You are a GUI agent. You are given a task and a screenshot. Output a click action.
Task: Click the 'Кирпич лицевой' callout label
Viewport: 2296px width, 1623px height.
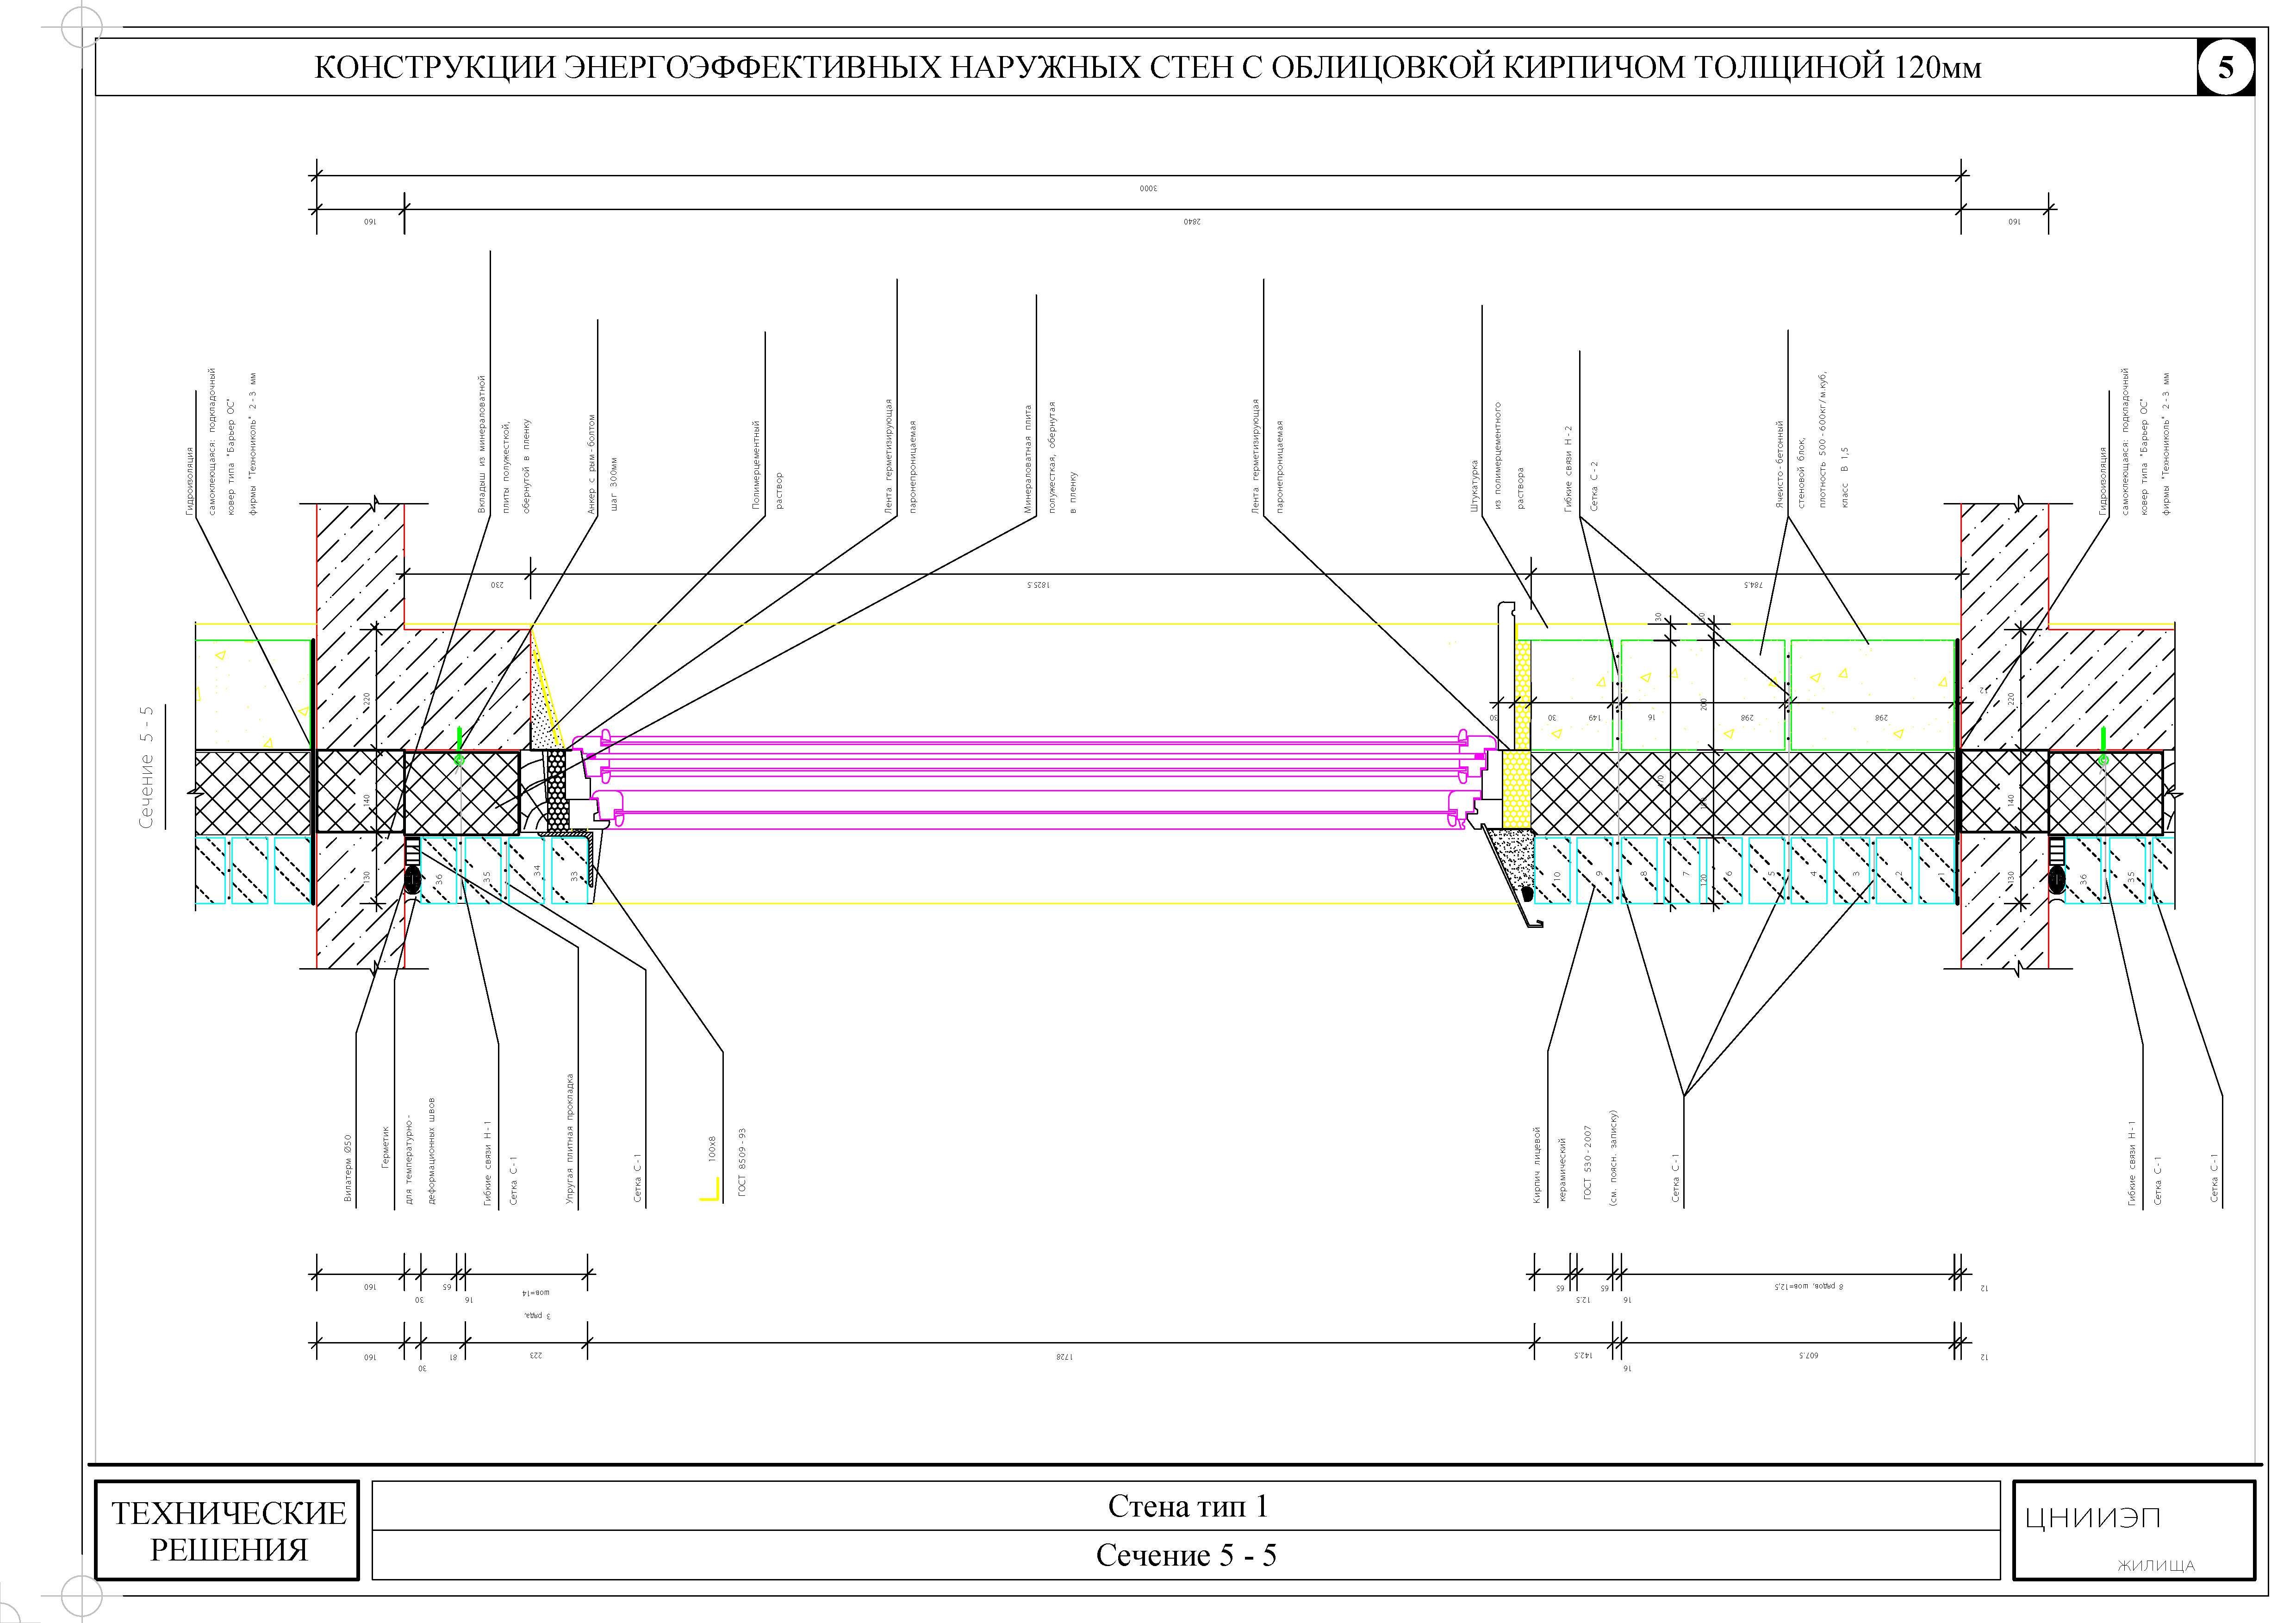point(1537,1165)
